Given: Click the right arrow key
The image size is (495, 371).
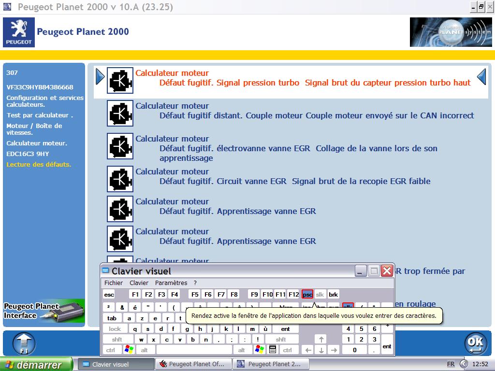Looking at the screenshot, I should click(x=334, y=350).
